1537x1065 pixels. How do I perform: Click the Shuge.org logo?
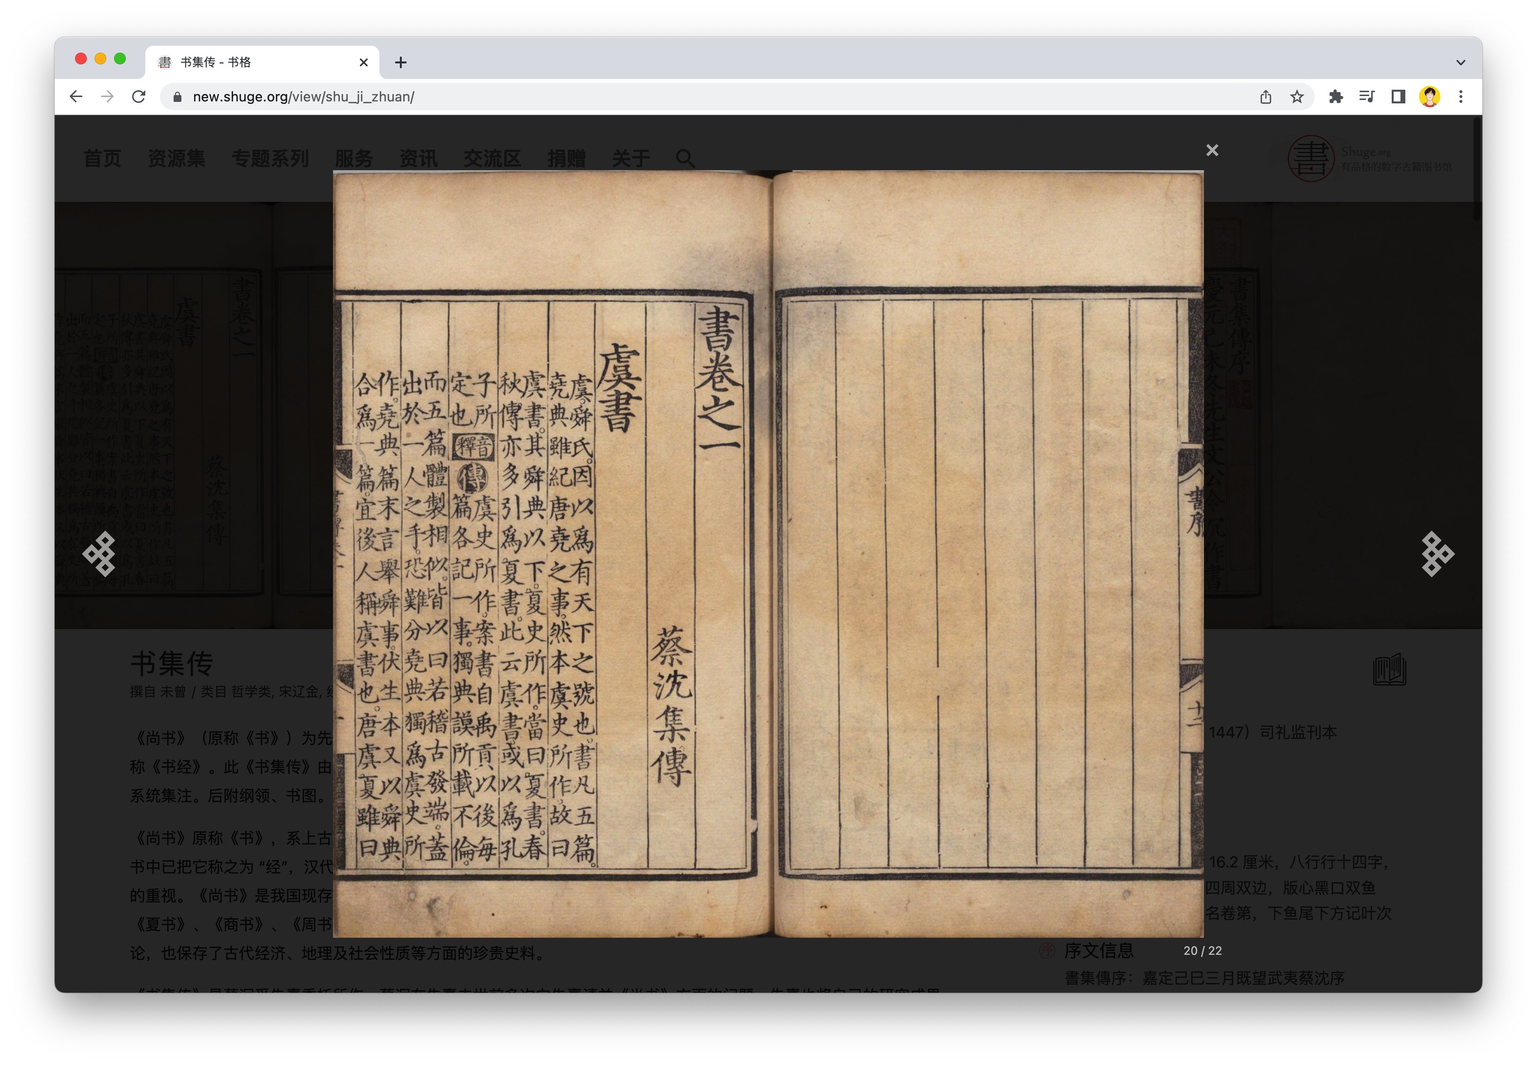click(1369, 158)
